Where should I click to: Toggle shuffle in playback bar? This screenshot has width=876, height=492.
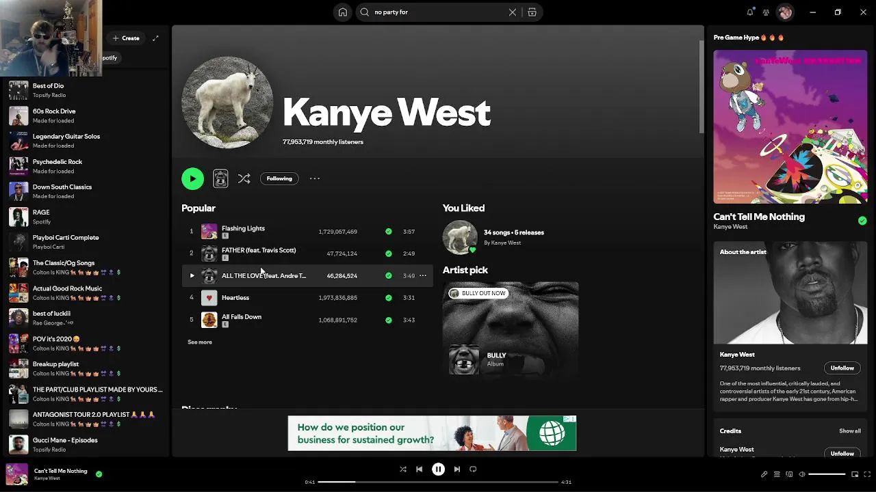(402, 469)
